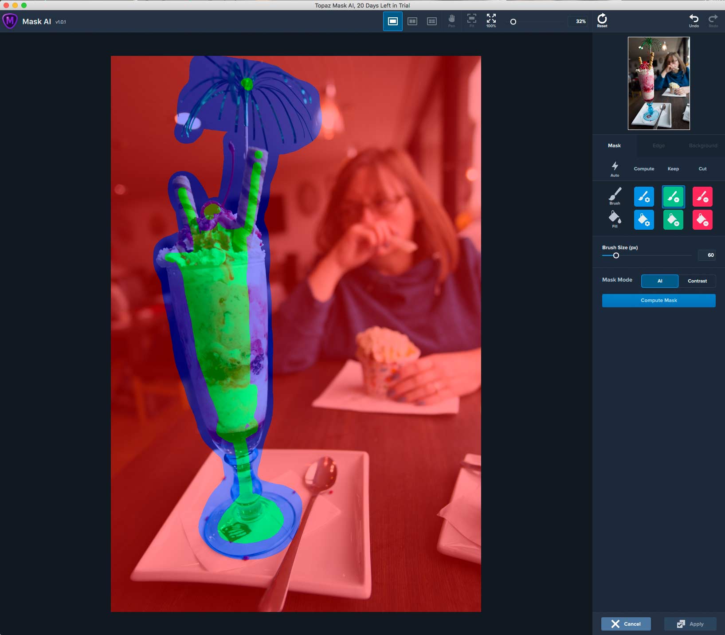Click the Brush Size (px) label

(x=620, y=247)
